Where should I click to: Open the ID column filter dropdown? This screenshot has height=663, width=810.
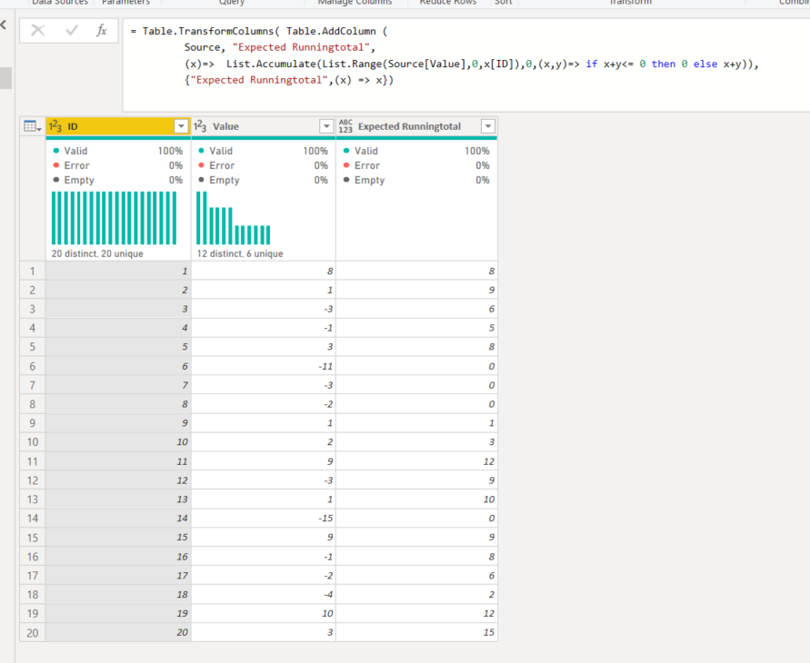pos(181,126)
